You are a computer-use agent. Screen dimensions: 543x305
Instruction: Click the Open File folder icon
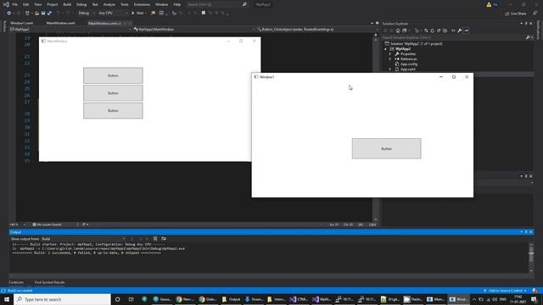[36, 14]
